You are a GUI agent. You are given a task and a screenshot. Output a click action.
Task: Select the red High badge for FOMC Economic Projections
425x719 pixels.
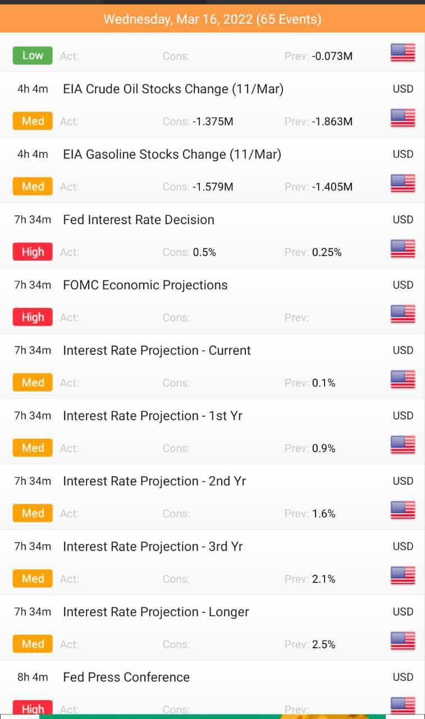[33, 317]
